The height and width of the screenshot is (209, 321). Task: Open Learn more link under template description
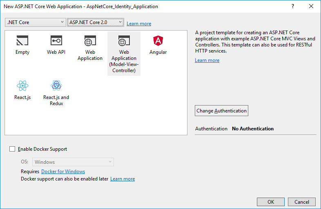pyautogui.click(x=207, y=60)
